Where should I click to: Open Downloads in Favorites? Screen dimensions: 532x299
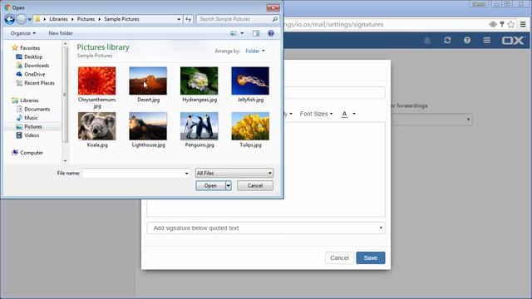click(x=37, y=66)
